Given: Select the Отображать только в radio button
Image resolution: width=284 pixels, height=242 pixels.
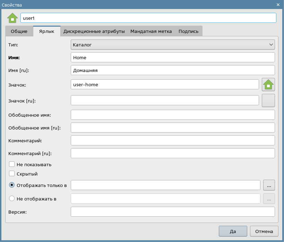Looking at the screenshot, I should coord(12,185).
